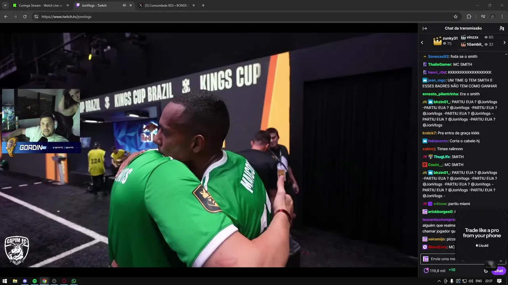The width and height of the screenshot is (508, 285).
Task: Switch ENG input language
Action: [479, 281]
